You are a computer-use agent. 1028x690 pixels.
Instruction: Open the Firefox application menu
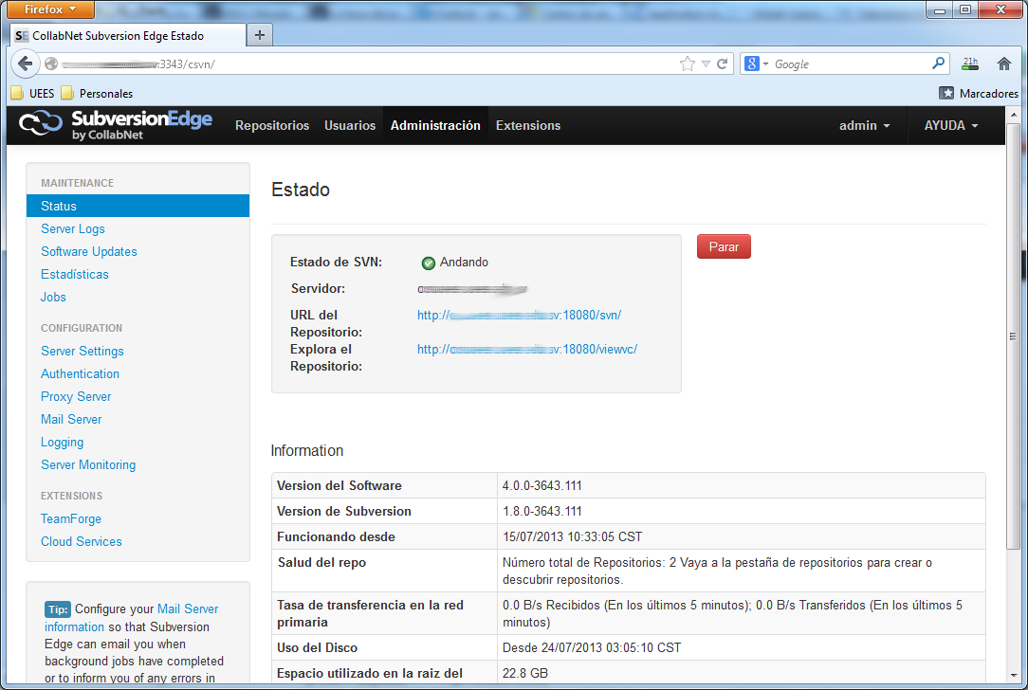coord(50,9)
